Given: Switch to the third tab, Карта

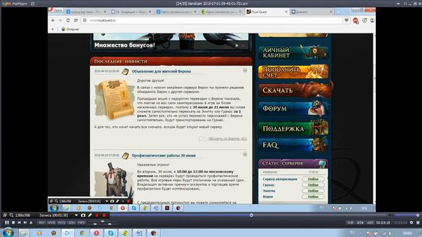Looking at the screenshot, I should tap(176, 12).
